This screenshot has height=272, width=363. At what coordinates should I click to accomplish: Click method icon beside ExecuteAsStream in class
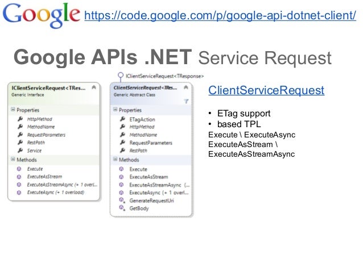121,177
